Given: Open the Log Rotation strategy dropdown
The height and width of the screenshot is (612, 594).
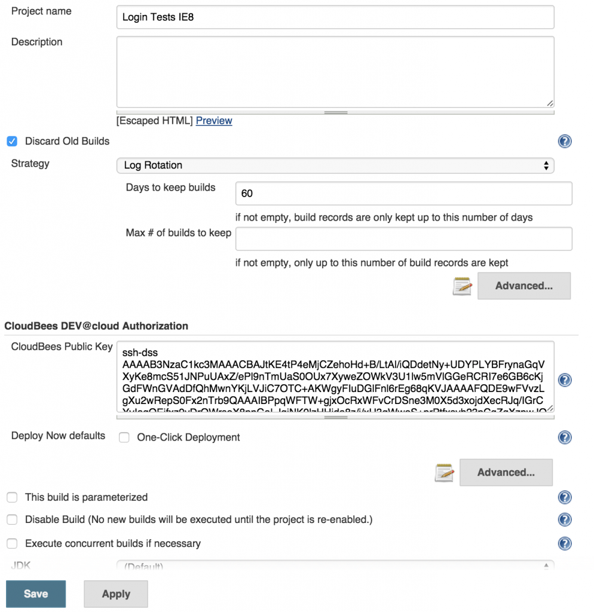Looking at the screenshot, I should click(335, 165).
